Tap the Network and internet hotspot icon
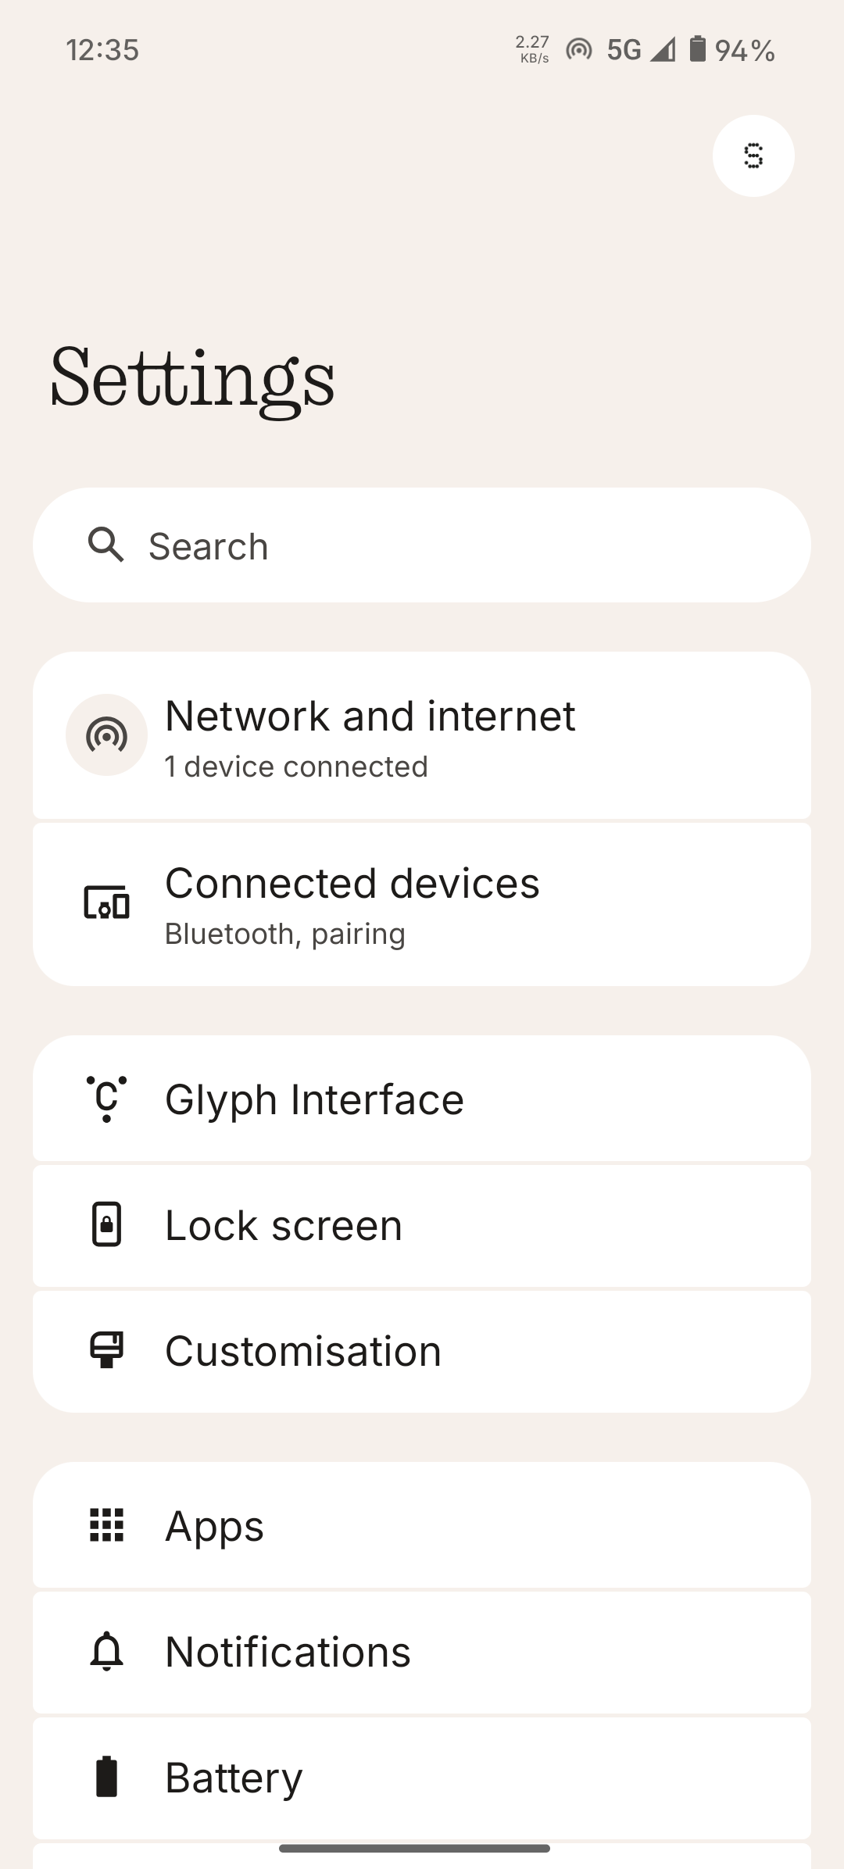This screenshot has width=844, height=1869. click(106, 735)
